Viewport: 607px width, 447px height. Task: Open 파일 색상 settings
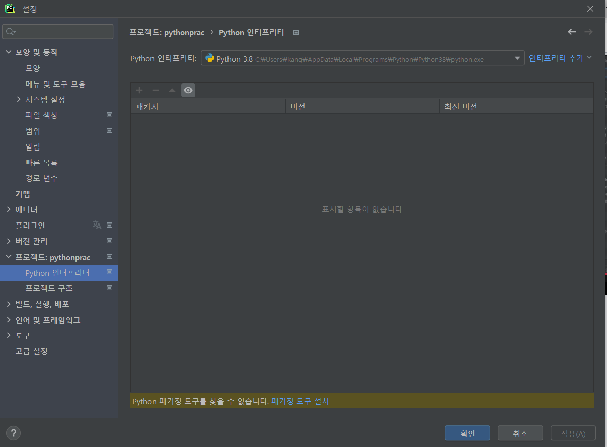pos(42,115)
